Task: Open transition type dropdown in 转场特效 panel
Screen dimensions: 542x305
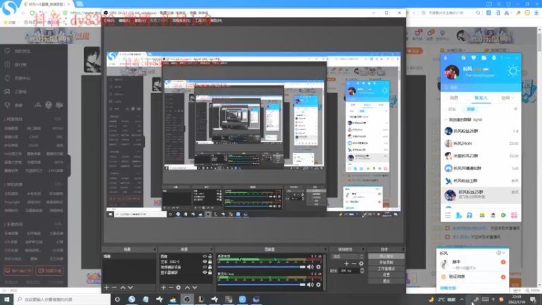Action: click(348, 257)
